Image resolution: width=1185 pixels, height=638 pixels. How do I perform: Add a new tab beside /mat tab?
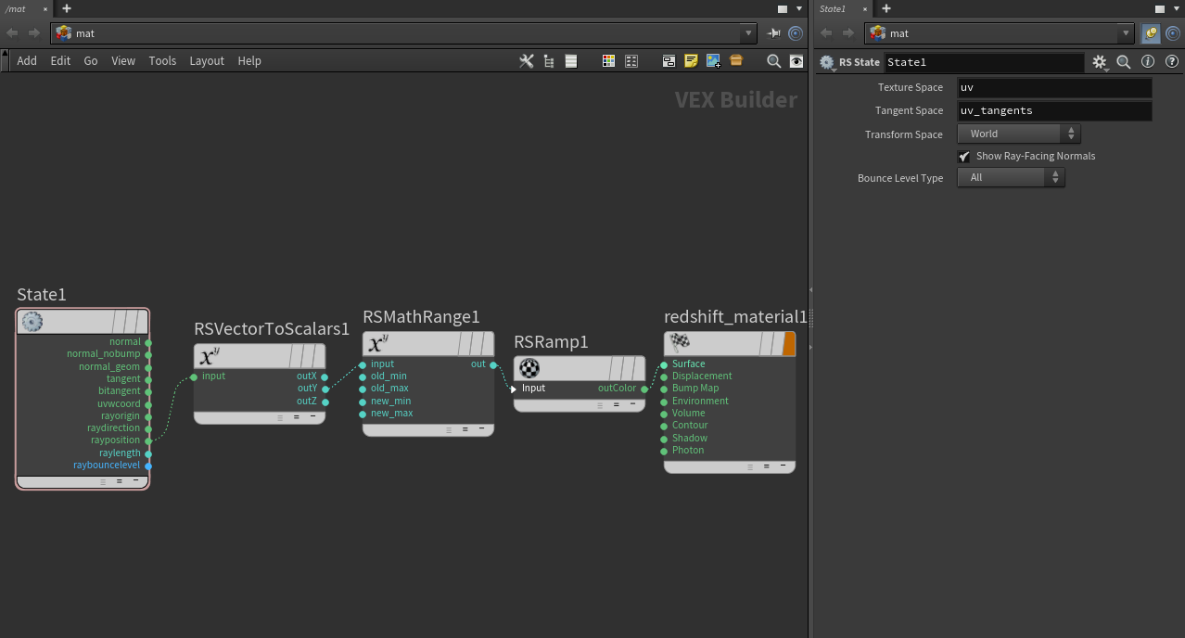point(67,8)
